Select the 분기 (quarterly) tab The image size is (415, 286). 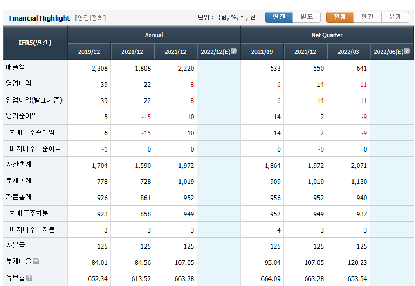pyautogui.click(x=395, y=17)
